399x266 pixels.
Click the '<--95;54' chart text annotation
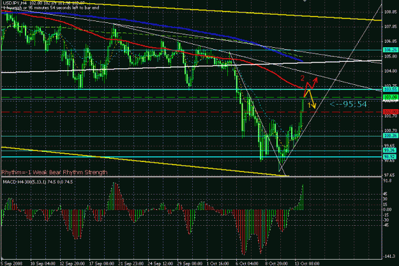point(349,104)
